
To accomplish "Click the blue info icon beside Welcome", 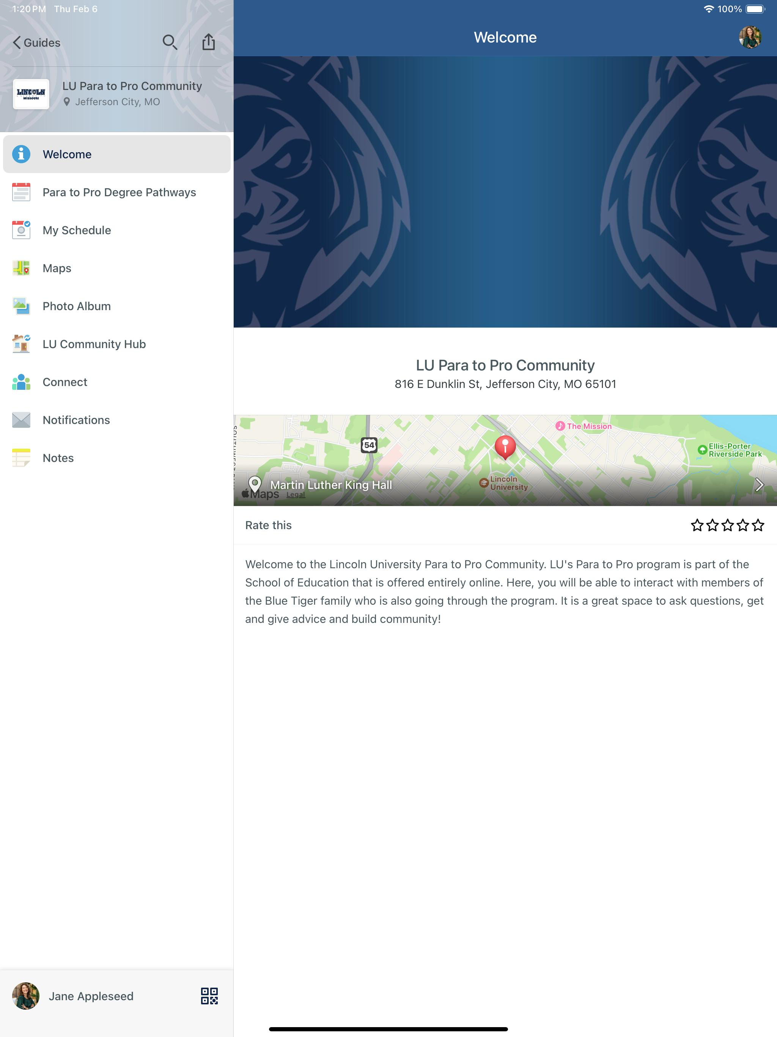I will click(x=21, y=154).
